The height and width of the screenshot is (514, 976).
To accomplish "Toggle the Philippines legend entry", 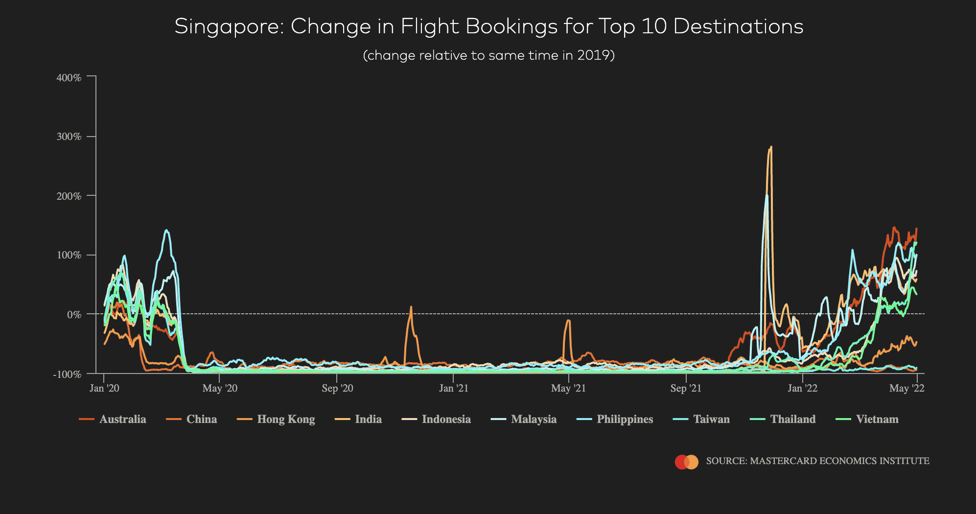I will point(615,419).
